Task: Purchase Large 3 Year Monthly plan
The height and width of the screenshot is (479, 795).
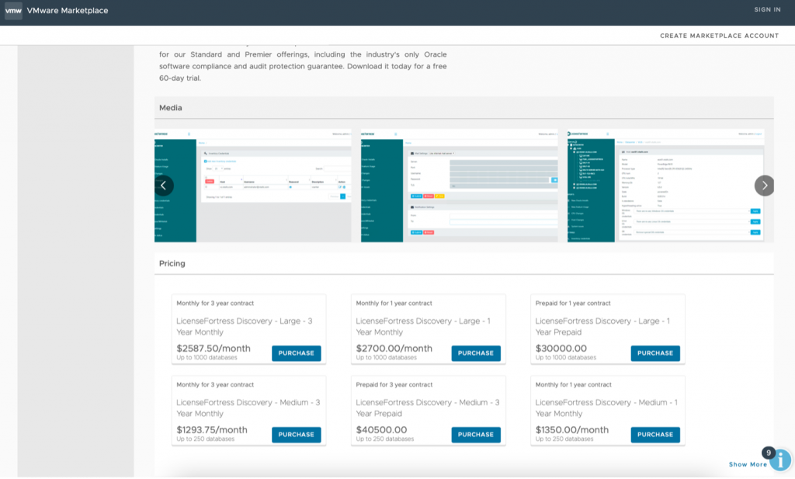Action: coord(296,353)
